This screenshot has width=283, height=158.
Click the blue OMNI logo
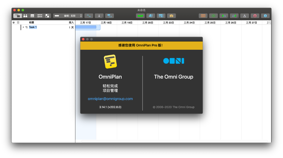point(174,61)
